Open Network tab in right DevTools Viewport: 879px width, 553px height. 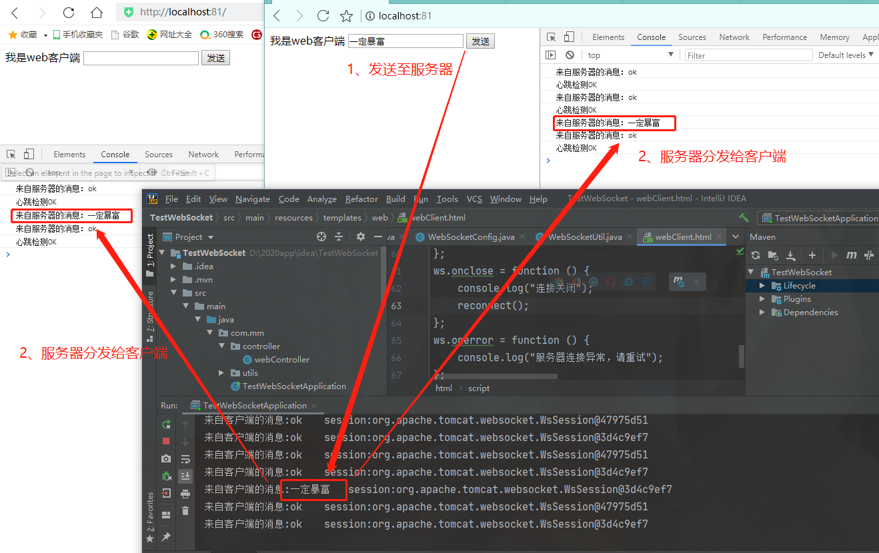(x=734, y=37)
